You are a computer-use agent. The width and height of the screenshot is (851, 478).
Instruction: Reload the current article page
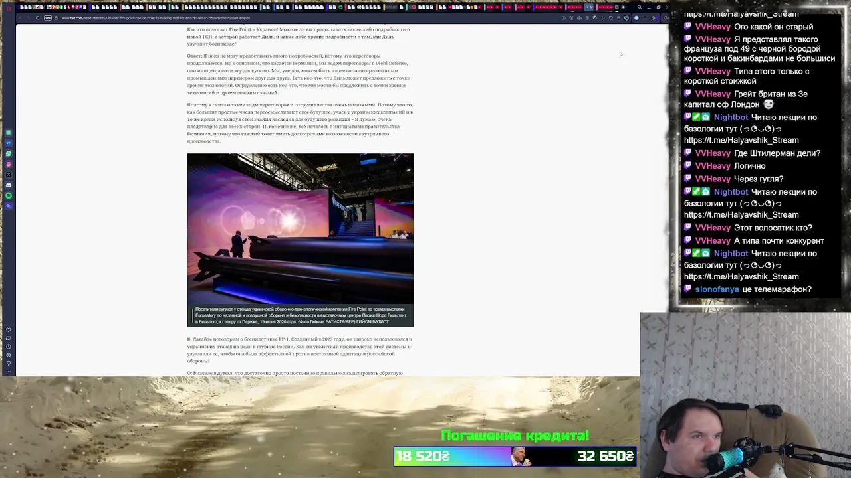tap(37, 18)
